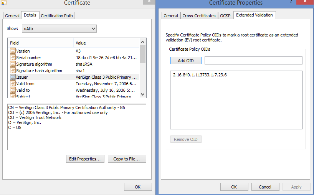Click the Apply button

click(296, 187)
